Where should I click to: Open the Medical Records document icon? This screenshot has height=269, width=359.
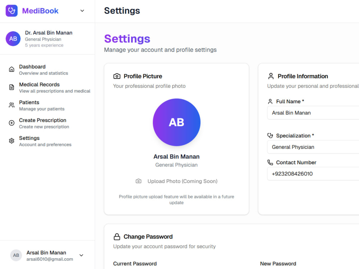pyautogui.click(x=11, y=87)
